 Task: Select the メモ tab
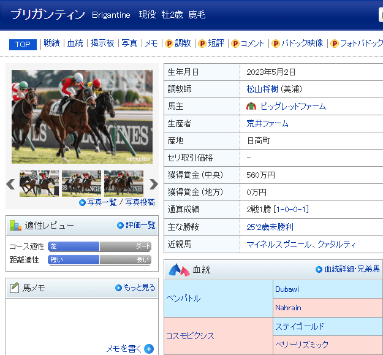click(x=151, y=44)
